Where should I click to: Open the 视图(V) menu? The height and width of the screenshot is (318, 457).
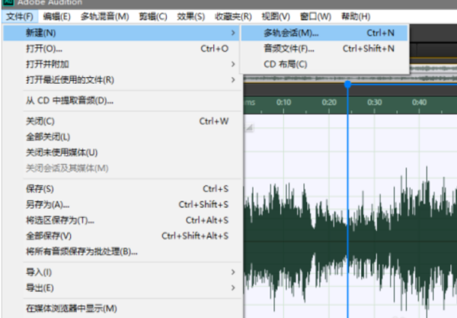tap(276, 16)
